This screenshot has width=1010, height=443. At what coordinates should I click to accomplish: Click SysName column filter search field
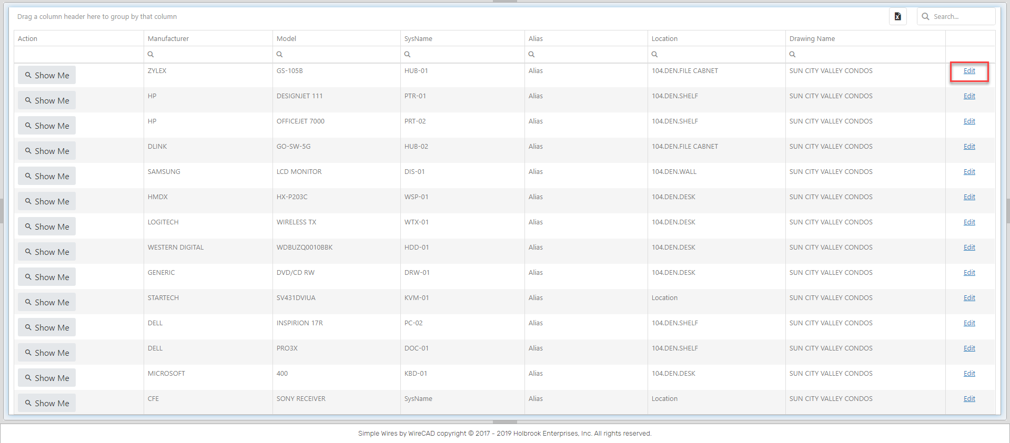click(x=462, y=54)
